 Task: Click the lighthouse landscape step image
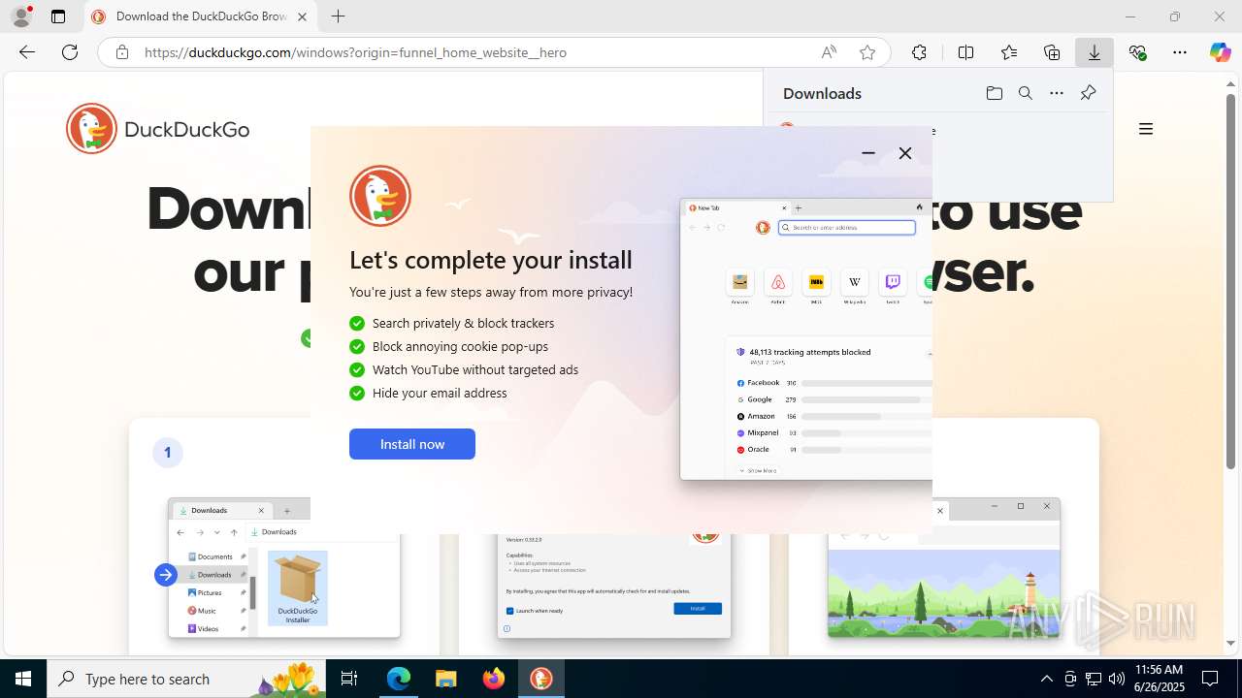pos(943,593)
